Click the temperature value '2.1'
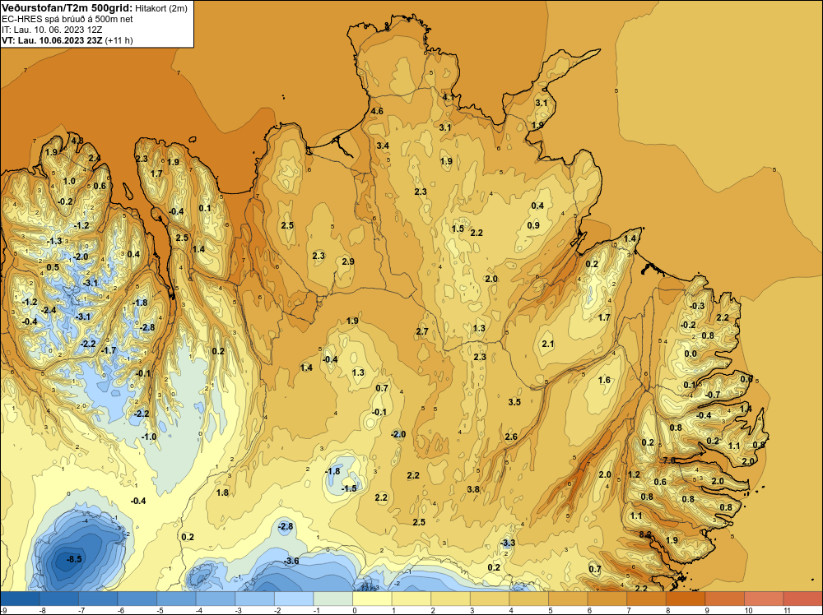The image size is (823, 615). coord(548,344)
